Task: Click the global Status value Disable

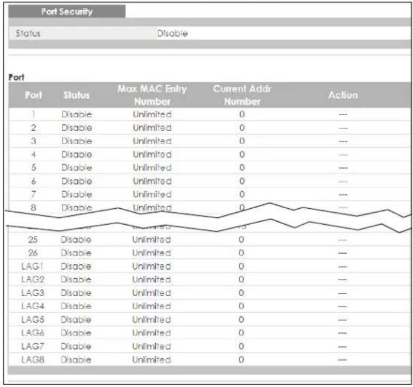Action: [173, 33]
